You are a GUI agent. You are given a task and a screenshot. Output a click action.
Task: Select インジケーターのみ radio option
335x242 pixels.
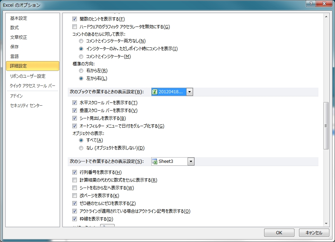(x=81, y=49)
